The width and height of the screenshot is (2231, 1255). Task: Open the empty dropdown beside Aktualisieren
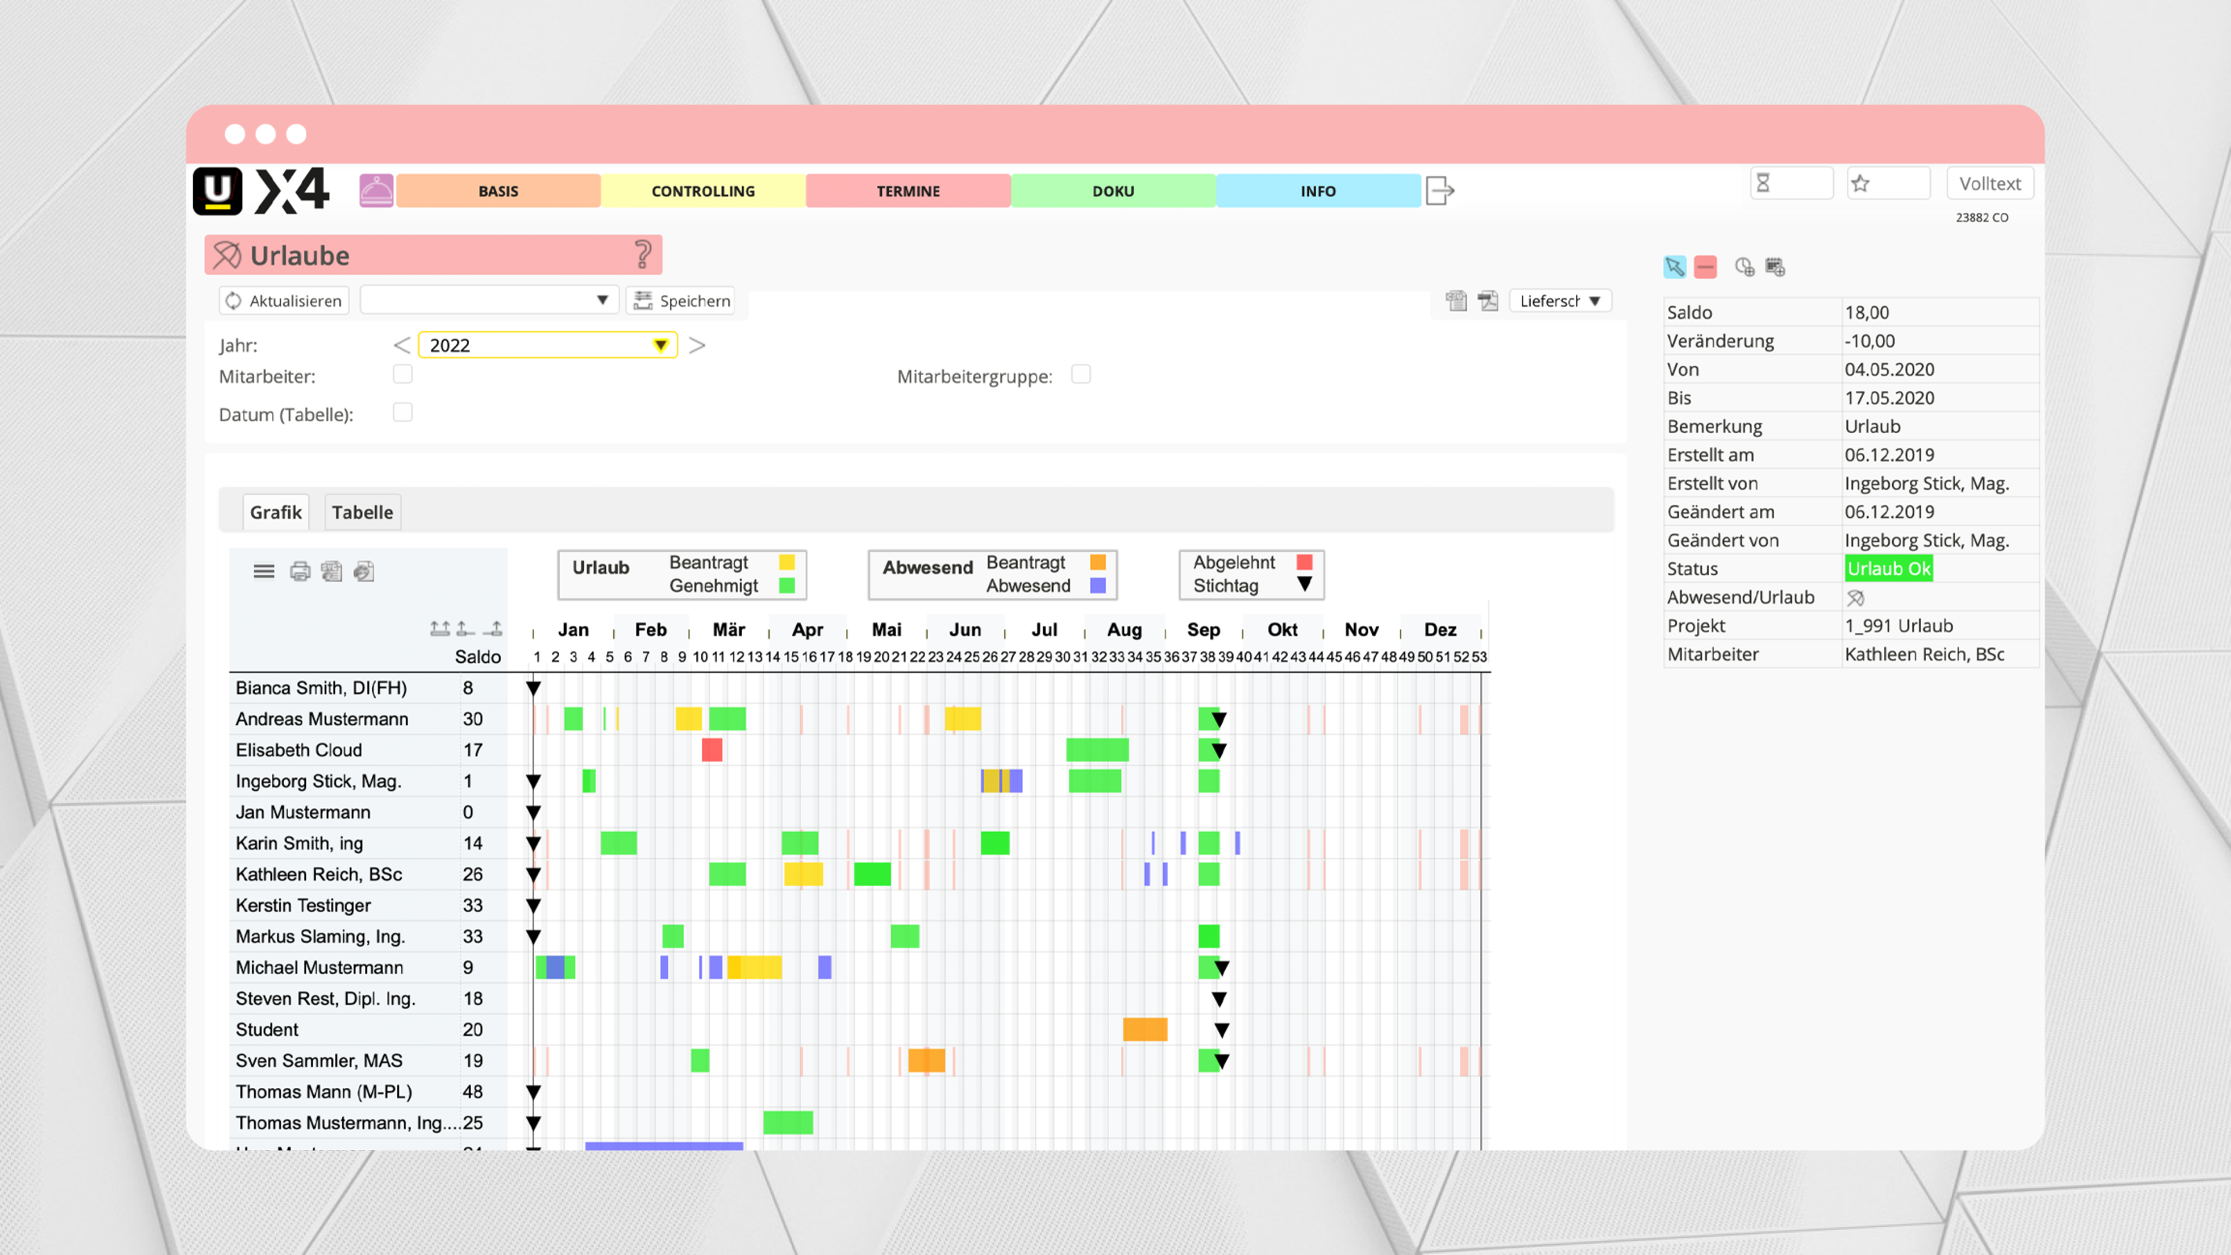(489, 301)
